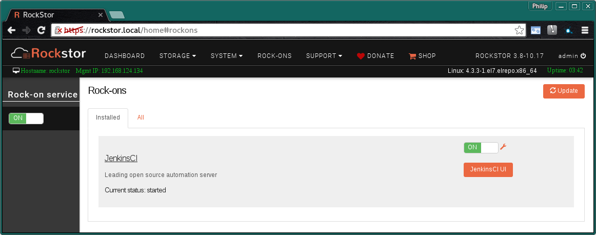Click the admin logout power icon
Screen dimensions: 596x235
pos(583,56)
